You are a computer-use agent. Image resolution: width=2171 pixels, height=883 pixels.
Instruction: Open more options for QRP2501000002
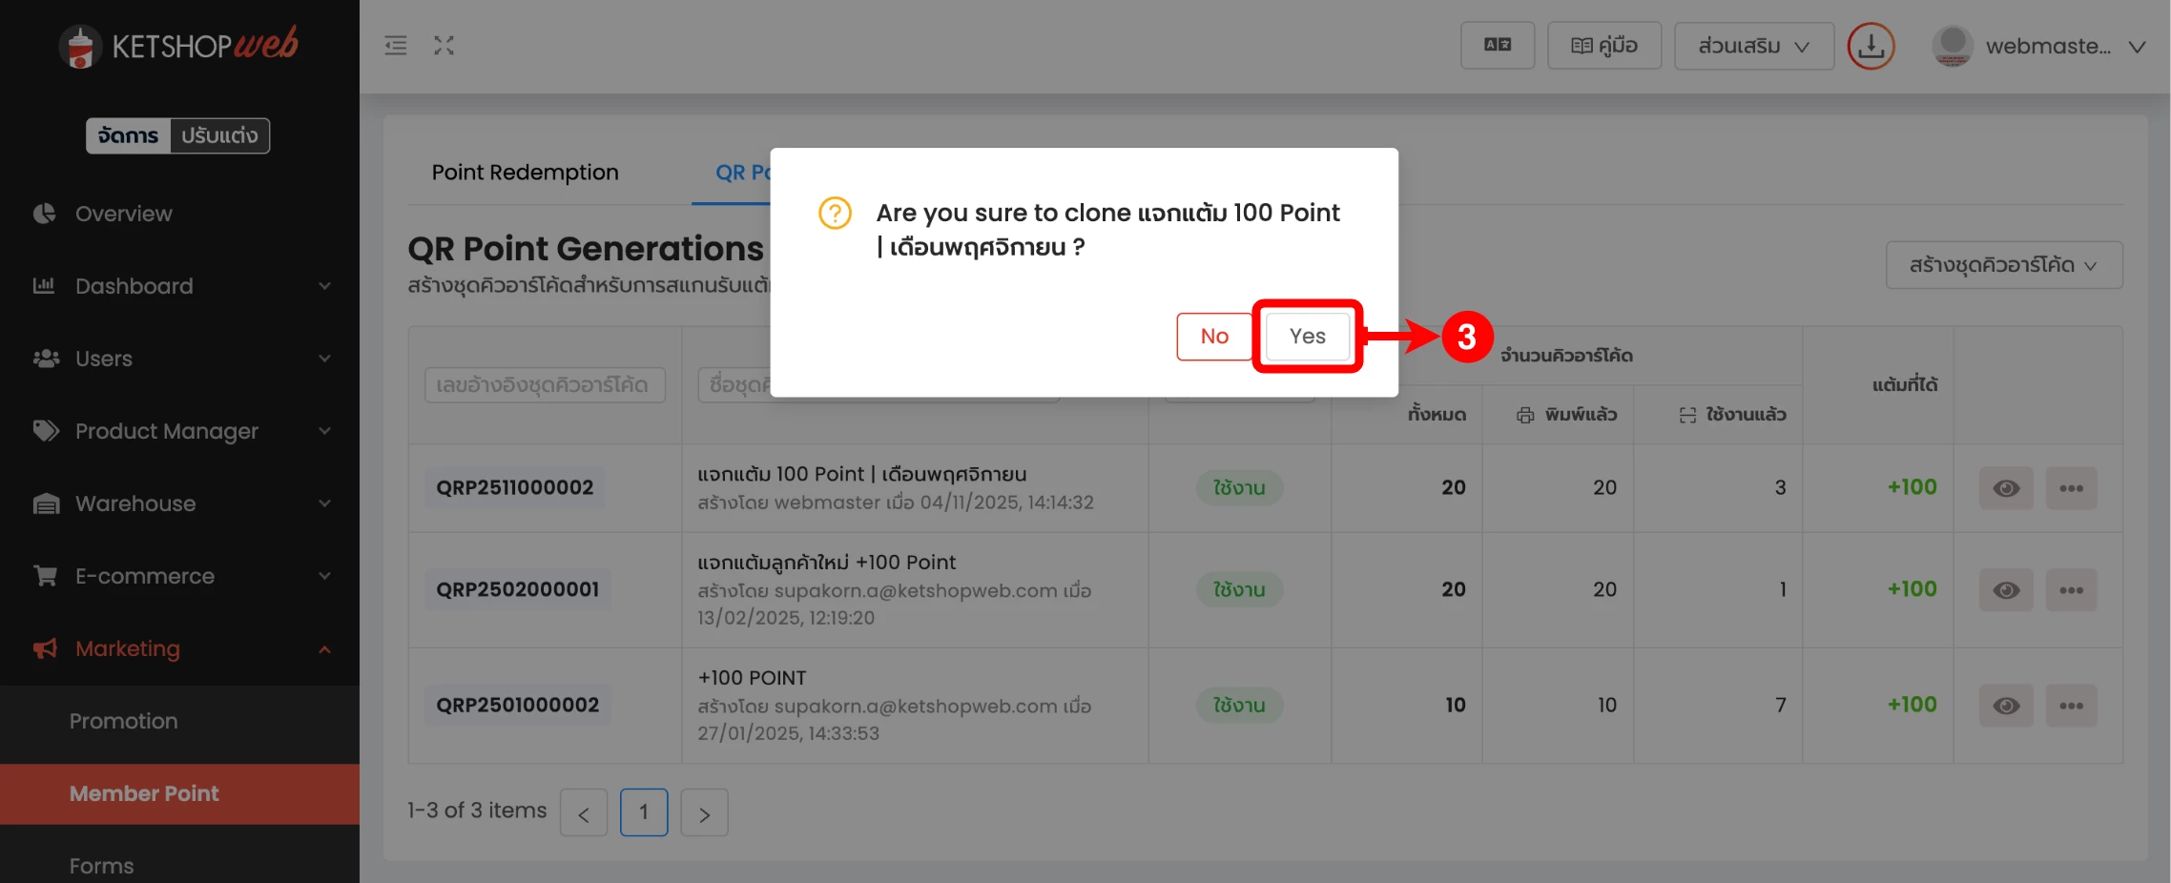click(2071, 706)
